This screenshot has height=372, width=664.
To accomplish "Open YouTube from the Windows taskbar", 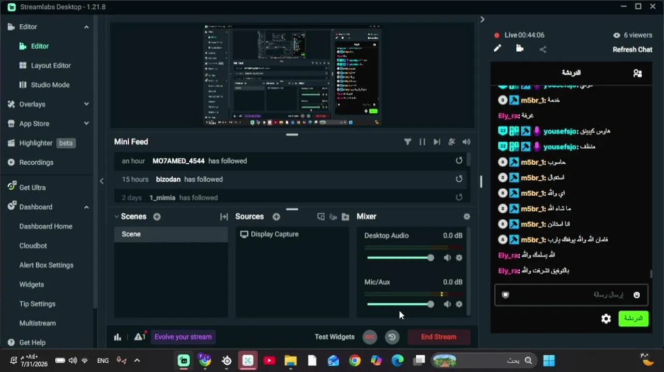I will 269,360.
